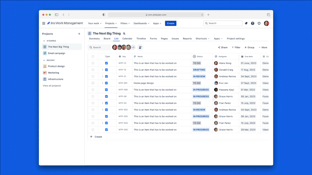This screenshot has height=175, width=312.
Task: Select the checkbox for row MTP-203
Action: pos(93,116)
